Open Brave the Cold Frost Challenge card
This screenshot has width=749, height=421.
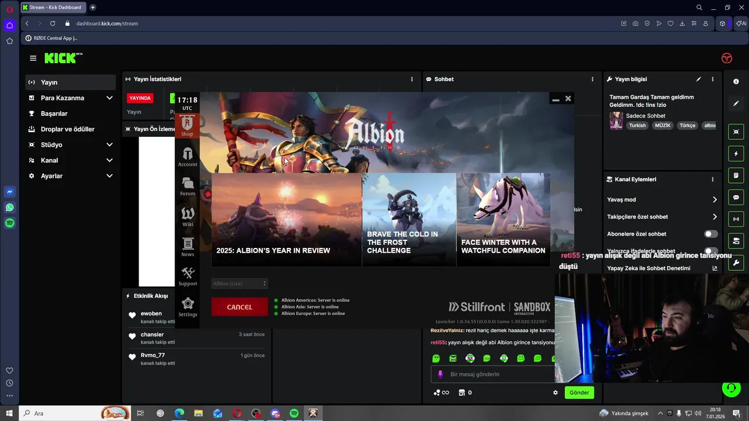tap(409, 220)
